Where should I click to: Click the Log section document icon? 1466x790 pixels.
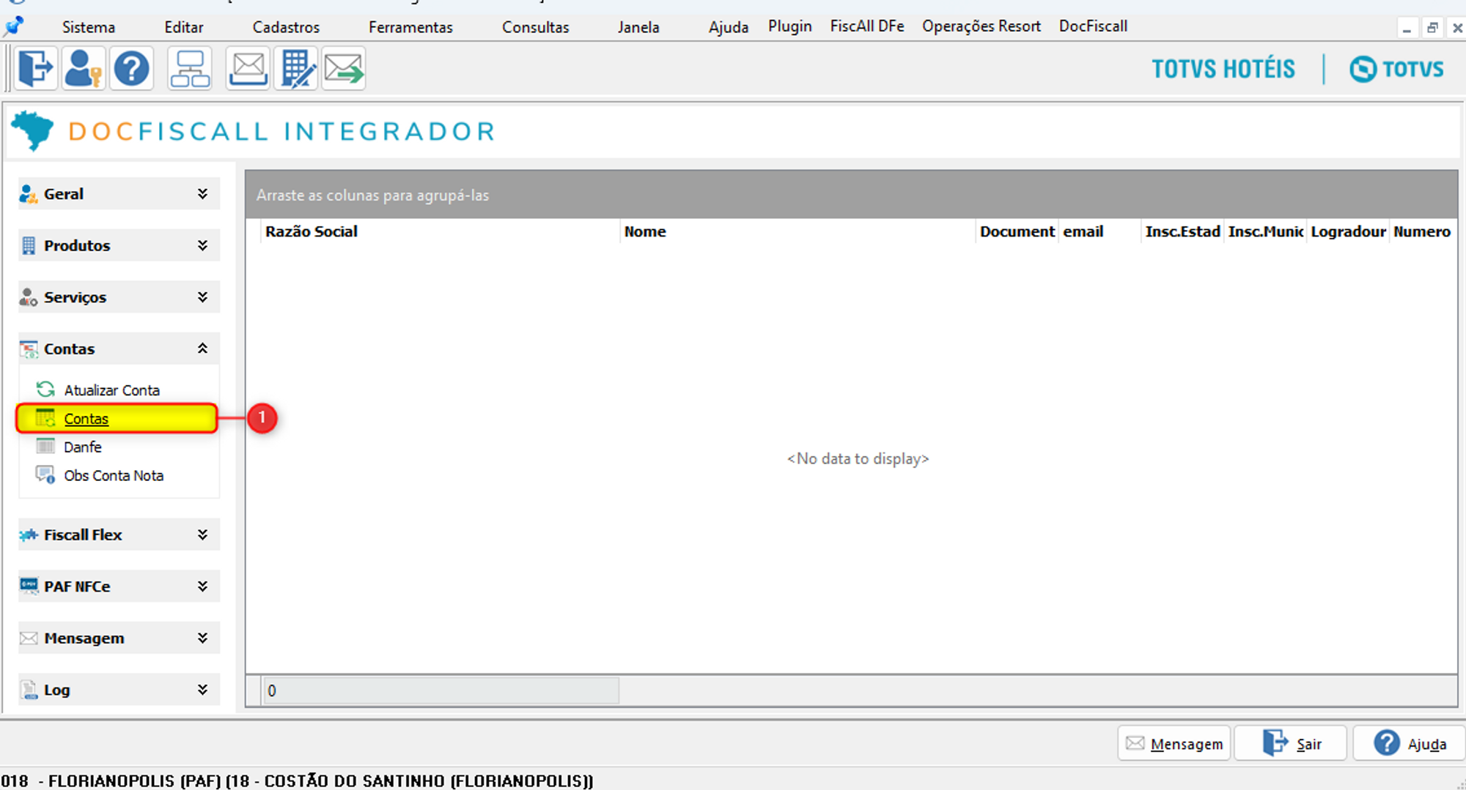(29, 690)
